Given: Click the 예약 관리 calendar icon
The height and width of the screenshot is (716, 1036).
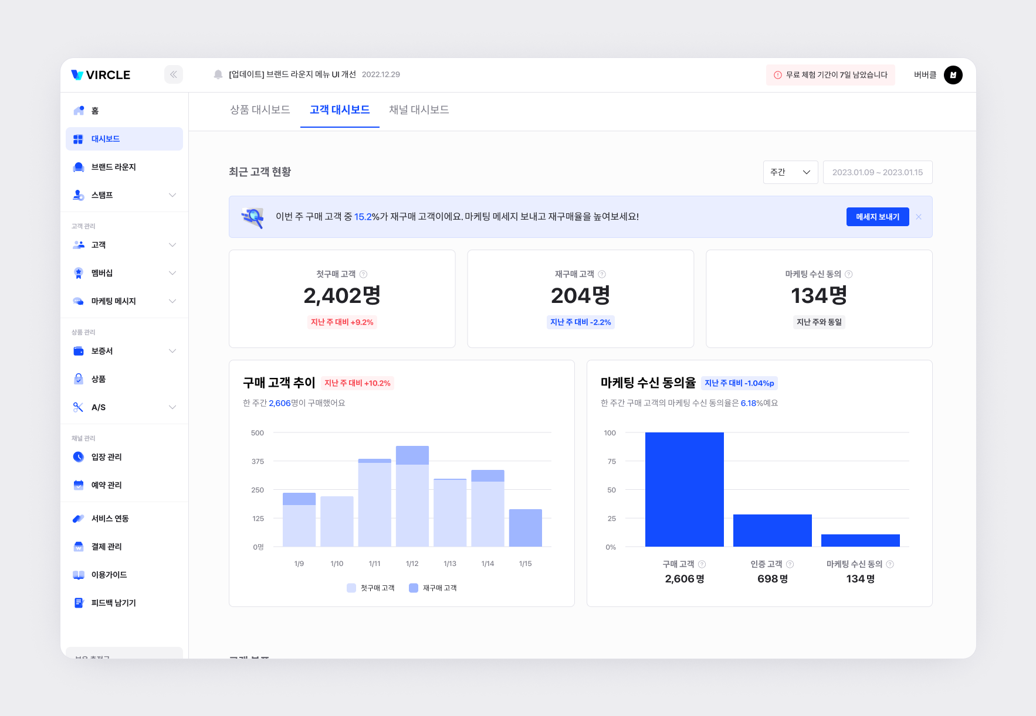Looking at the screenshot, I should coord(79,485).
